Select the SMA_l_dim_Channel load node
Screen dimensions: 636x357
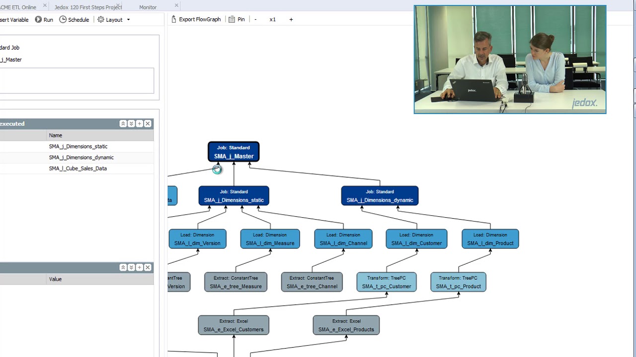coord(343,239)
